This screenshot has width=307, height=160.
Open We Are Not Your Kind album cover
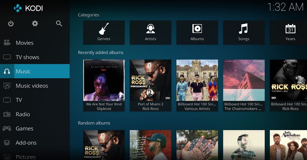tap(104, 80)
